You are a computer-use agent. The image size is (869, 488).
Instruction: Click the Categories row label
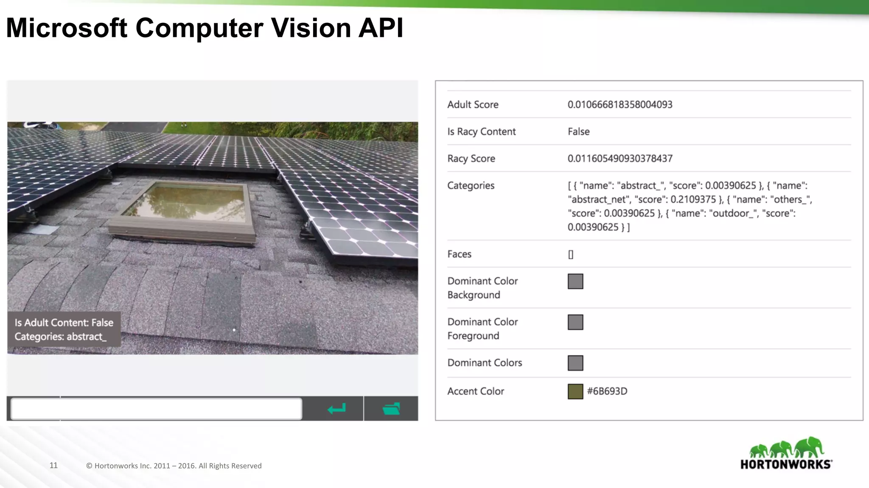471,186
